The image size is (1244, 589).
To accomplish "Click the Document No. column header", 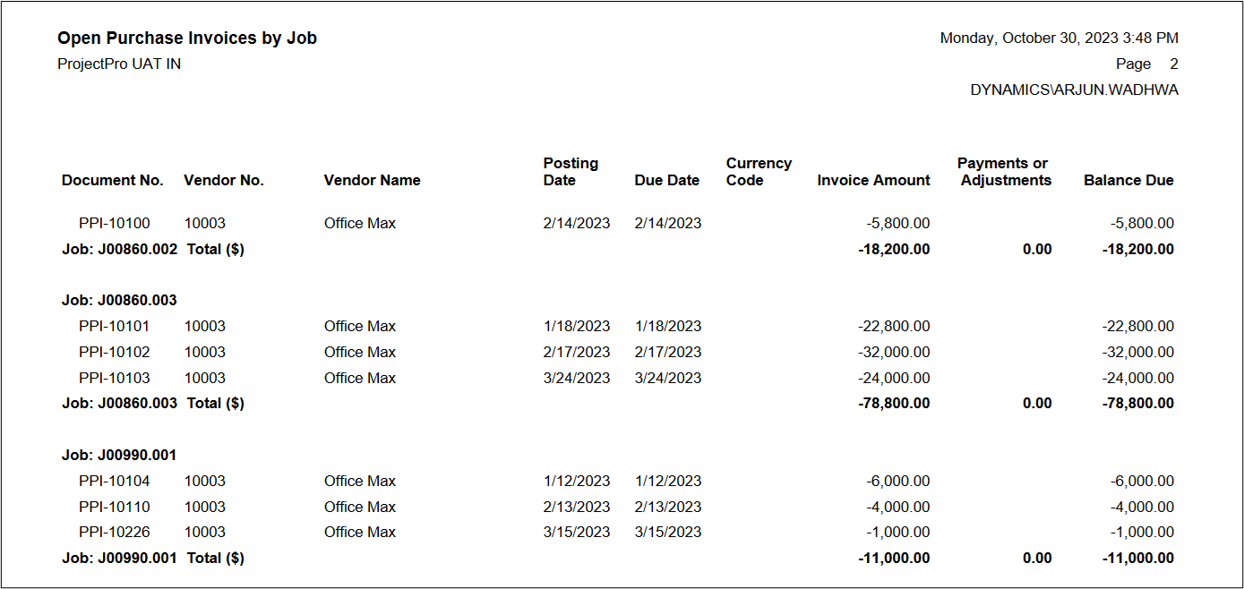I will click(113, 181).
